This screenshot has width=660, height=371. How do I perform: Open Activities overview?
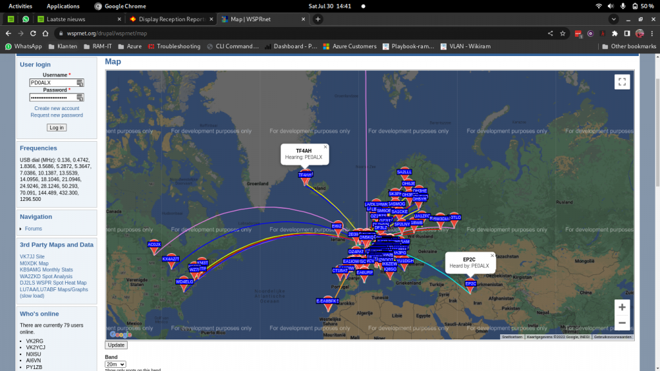pyautogui.click(x=20, y=6)
